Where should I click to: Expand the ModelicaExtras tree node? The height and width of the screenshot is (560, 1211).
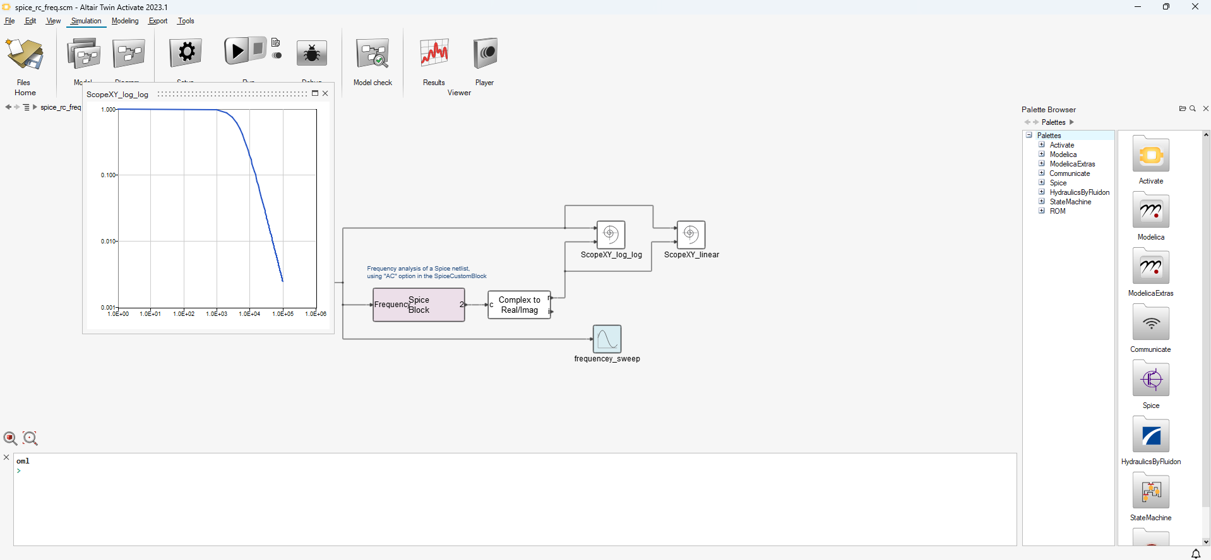[x=1042, y=163]
